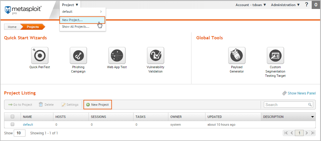Open the Phishing Campaign wizard icon

click(78, 55)
